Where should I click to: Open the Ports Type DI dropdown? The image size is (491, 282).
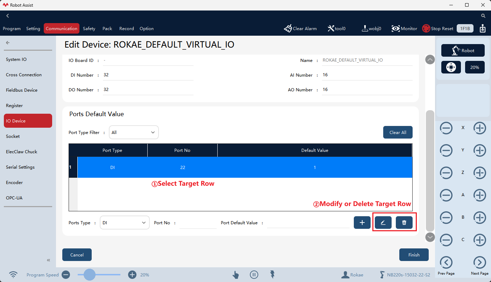coord(125,223)
